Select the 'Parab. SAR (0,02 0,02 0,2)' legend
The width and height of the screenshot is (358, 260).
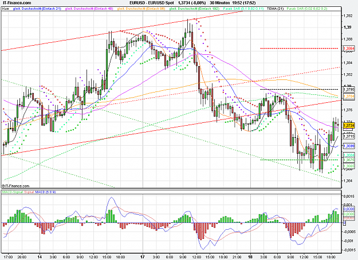307,9
